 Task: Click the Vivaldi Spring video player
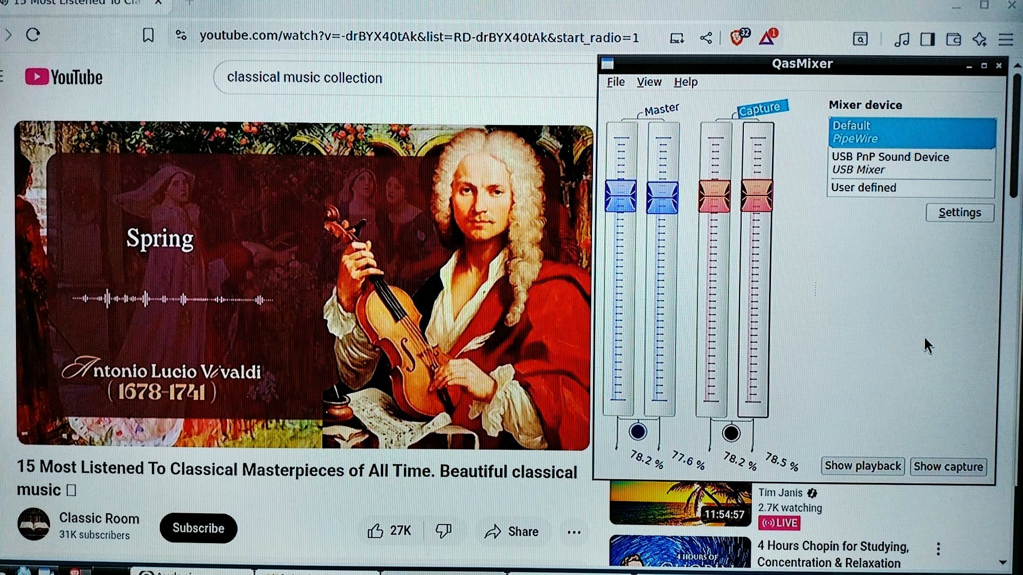point(304,286)
